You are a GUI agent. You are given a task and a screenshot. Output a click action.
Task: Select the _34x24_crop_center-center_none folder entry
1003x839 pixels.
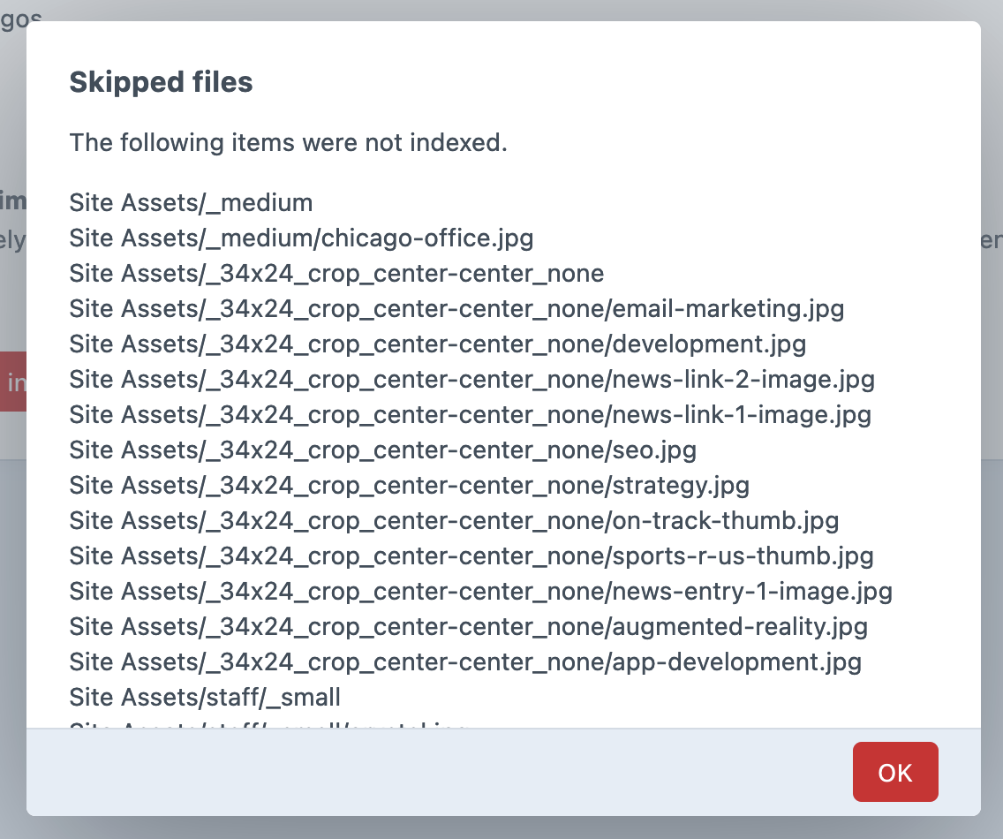tap(336, 273)
